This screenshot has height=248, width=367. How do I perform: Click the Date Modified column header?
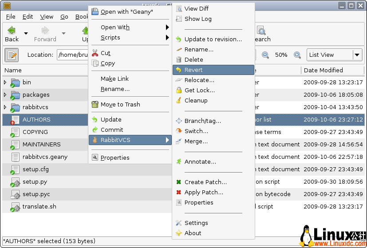323,70
